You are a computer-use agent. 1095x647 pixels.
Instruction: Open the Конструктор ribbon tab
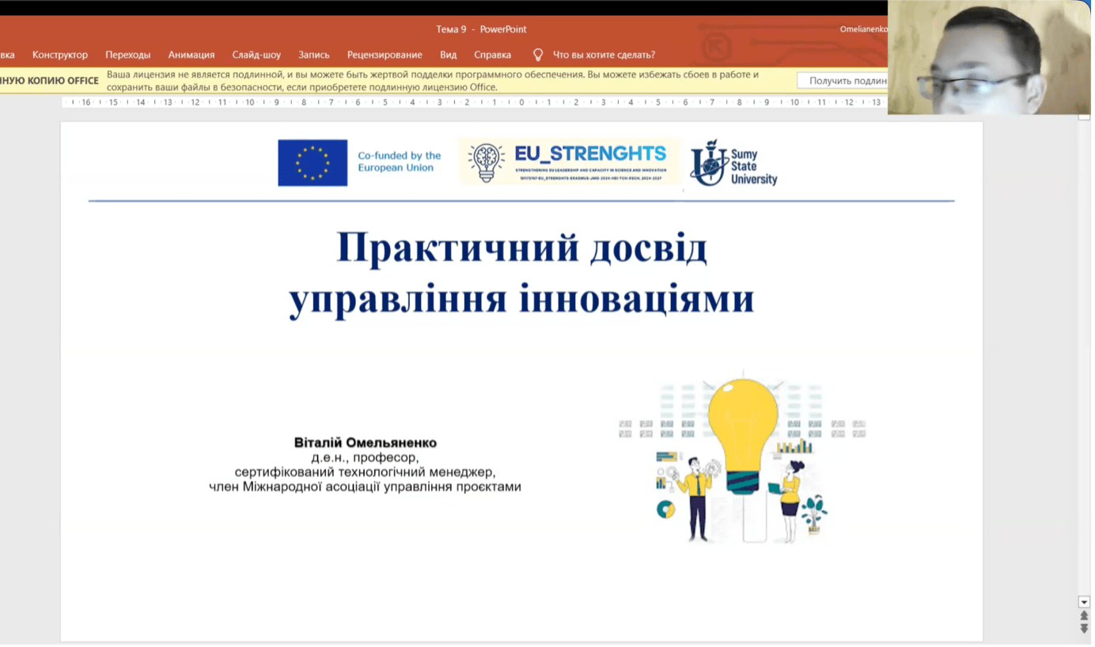[x=60, y=55]
